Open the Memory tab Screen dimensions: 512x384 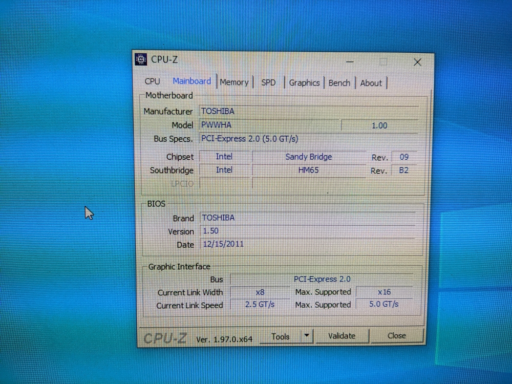(x=234, y=82)
